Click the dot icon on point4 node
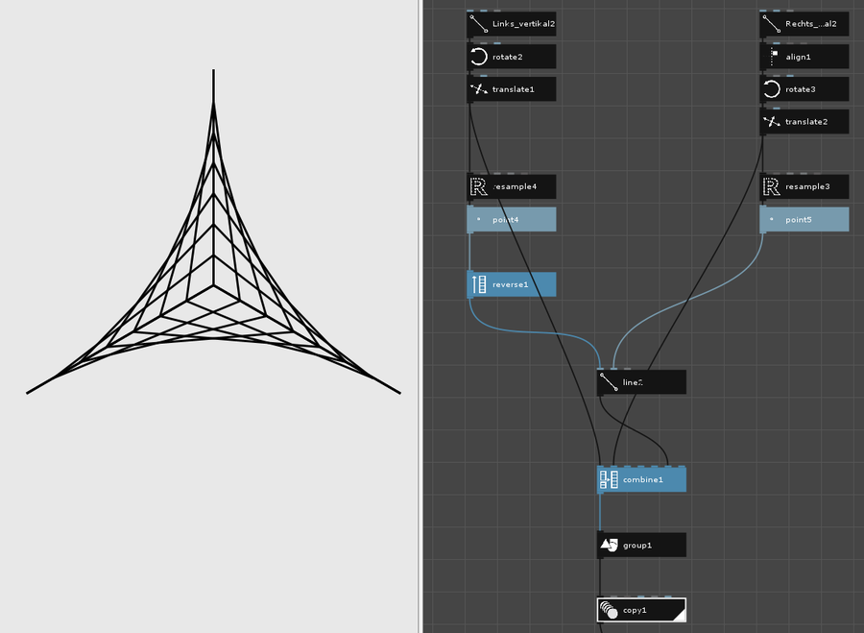 click(x=478, y=219)
